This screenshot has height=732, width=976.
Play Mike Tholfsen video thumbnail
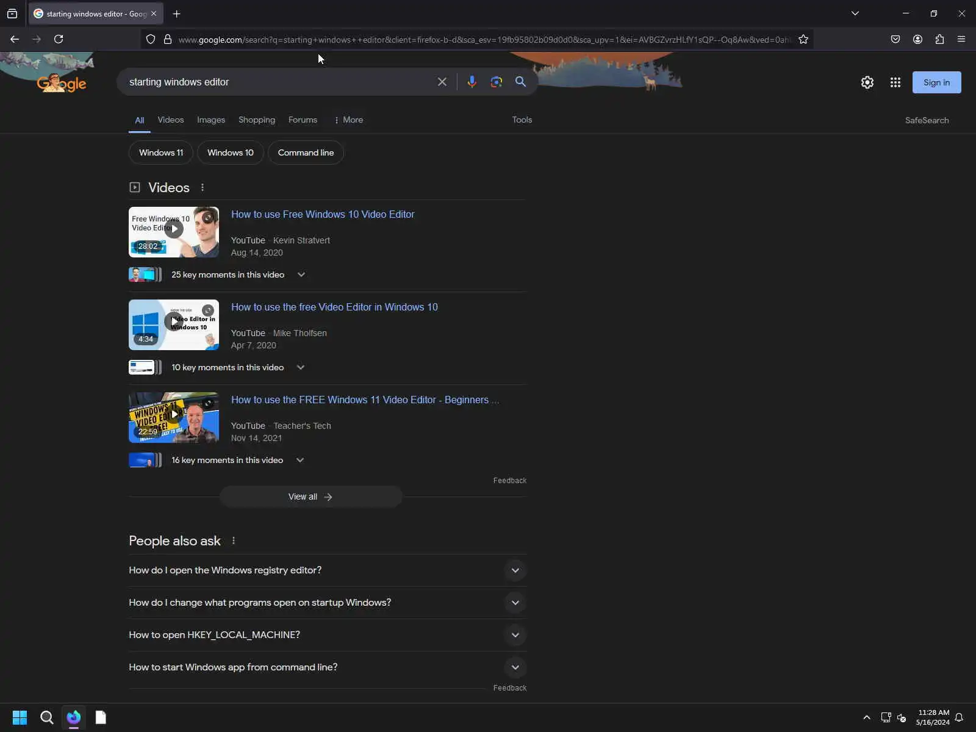(x=174, y=325)
